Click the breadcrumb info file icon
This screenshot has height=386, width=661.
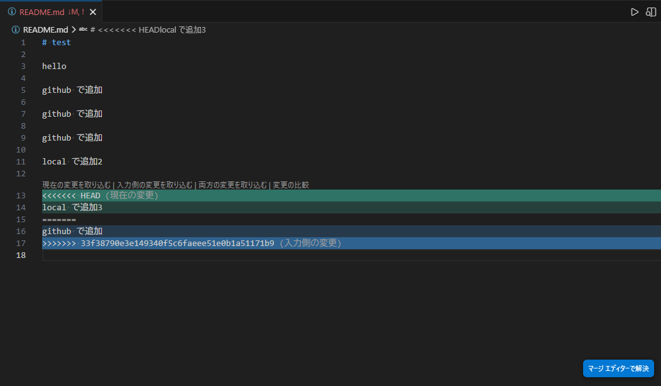(x=16, y=29)
